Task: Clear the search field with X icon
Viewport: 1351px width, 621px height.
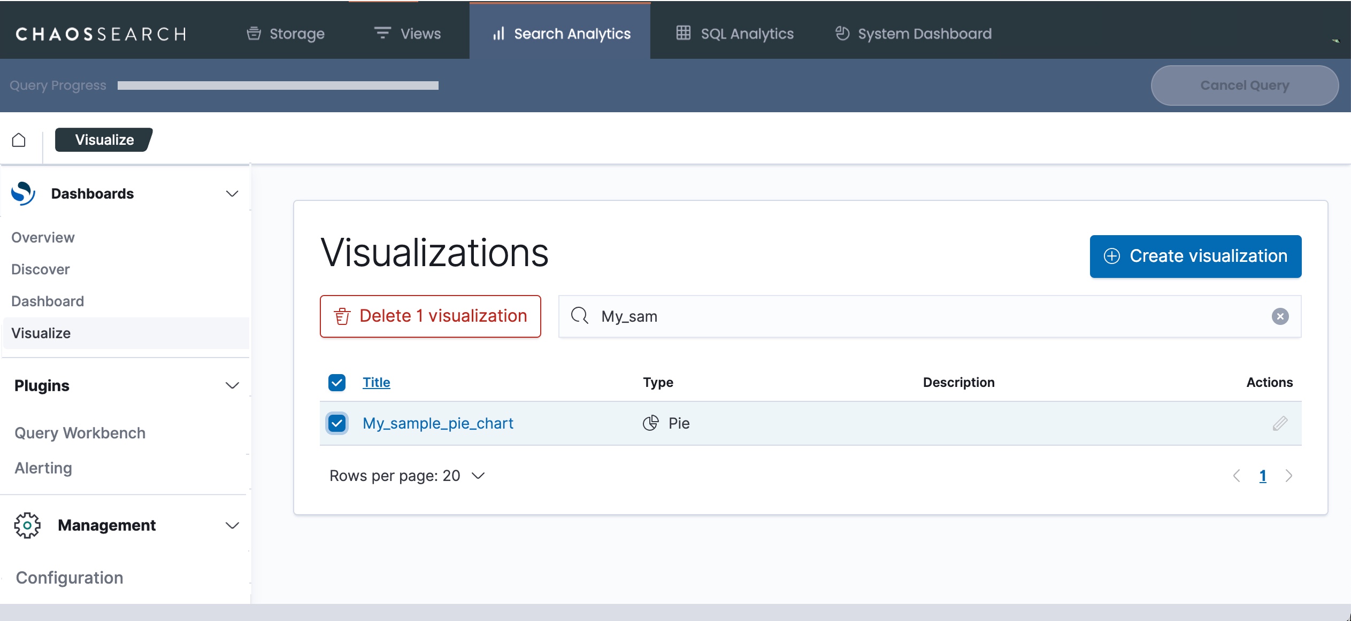Action: 1280,316
